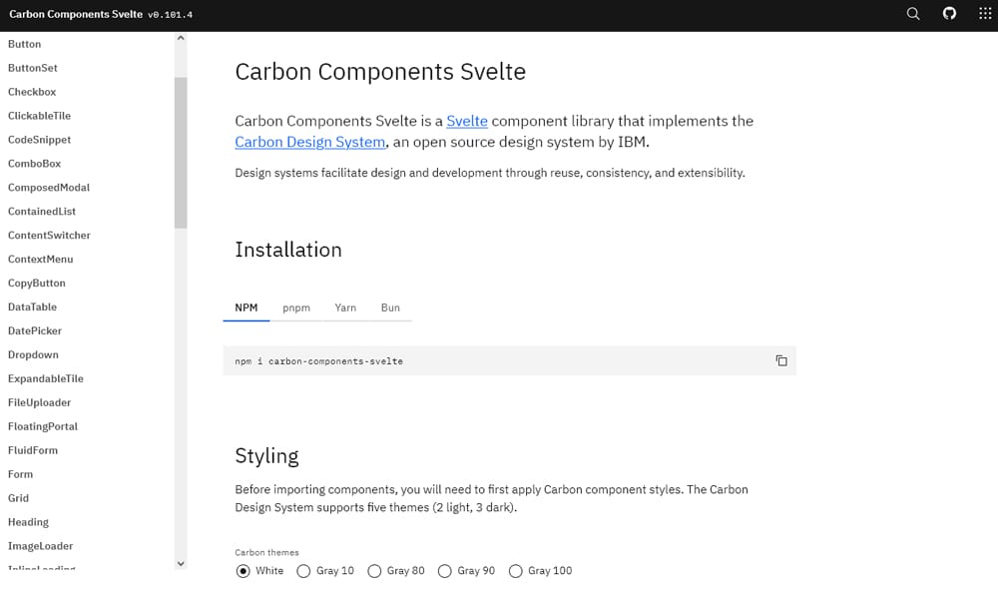Image resolution: width=998 pixels, height=599 pixels.
Task: Open the GitHub repository icon
Action: pyautogui.click(x=949, y=14)
